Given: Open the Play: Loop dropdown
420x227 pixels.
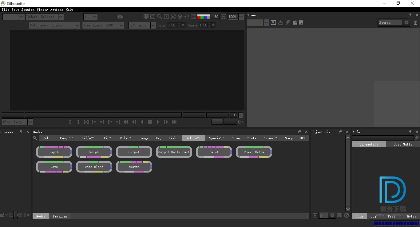Looking at the screenshot, I should [17, 122].
